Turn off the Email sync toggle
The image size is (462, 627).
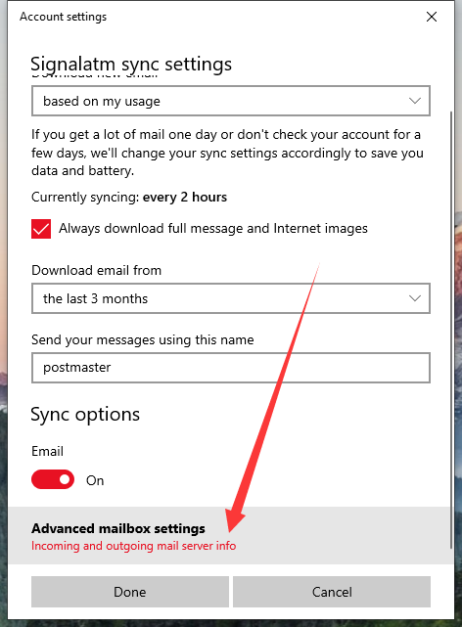53,479
